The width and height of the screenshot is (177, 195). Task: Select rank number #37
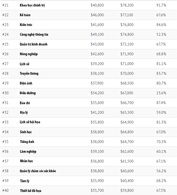[5, 161]
